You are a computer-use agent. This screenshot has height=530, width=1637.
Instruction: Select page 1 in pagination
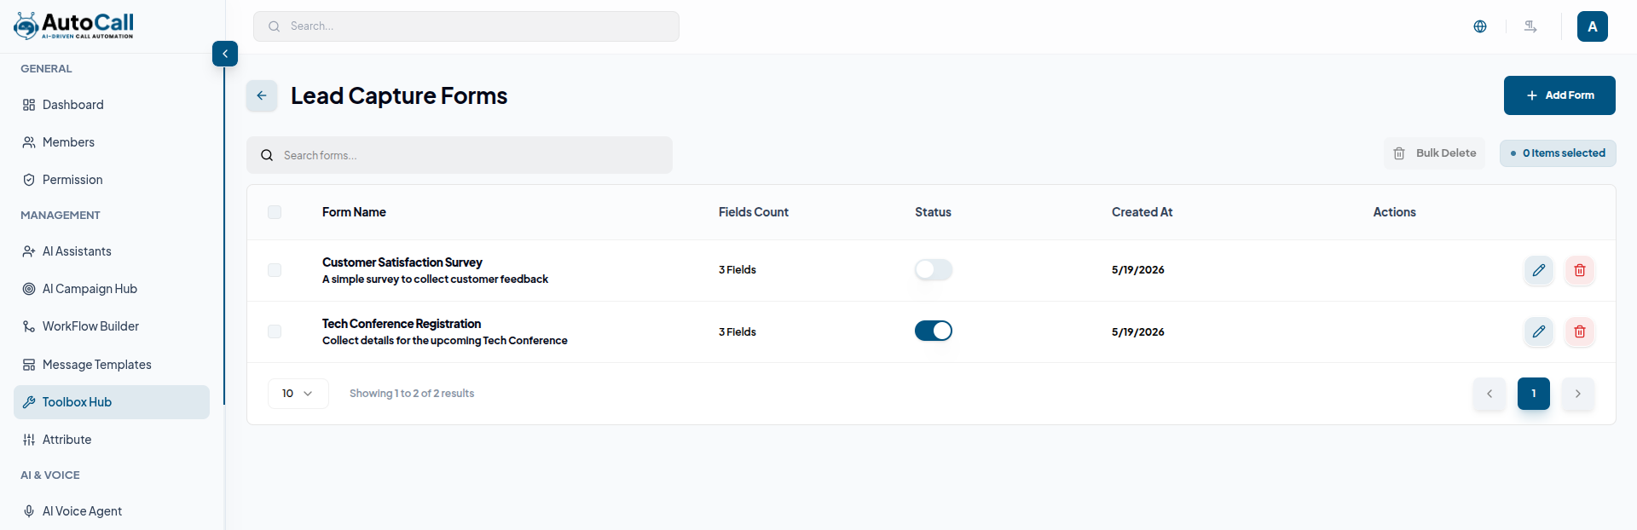(x=1534, y=394)
